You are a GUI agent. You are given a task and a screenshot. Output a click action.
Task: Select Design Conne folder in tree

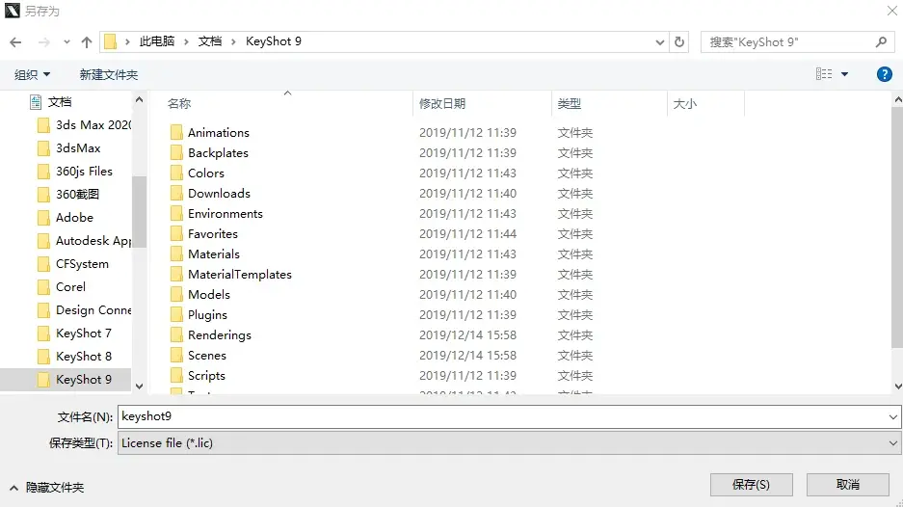(84, 310)
